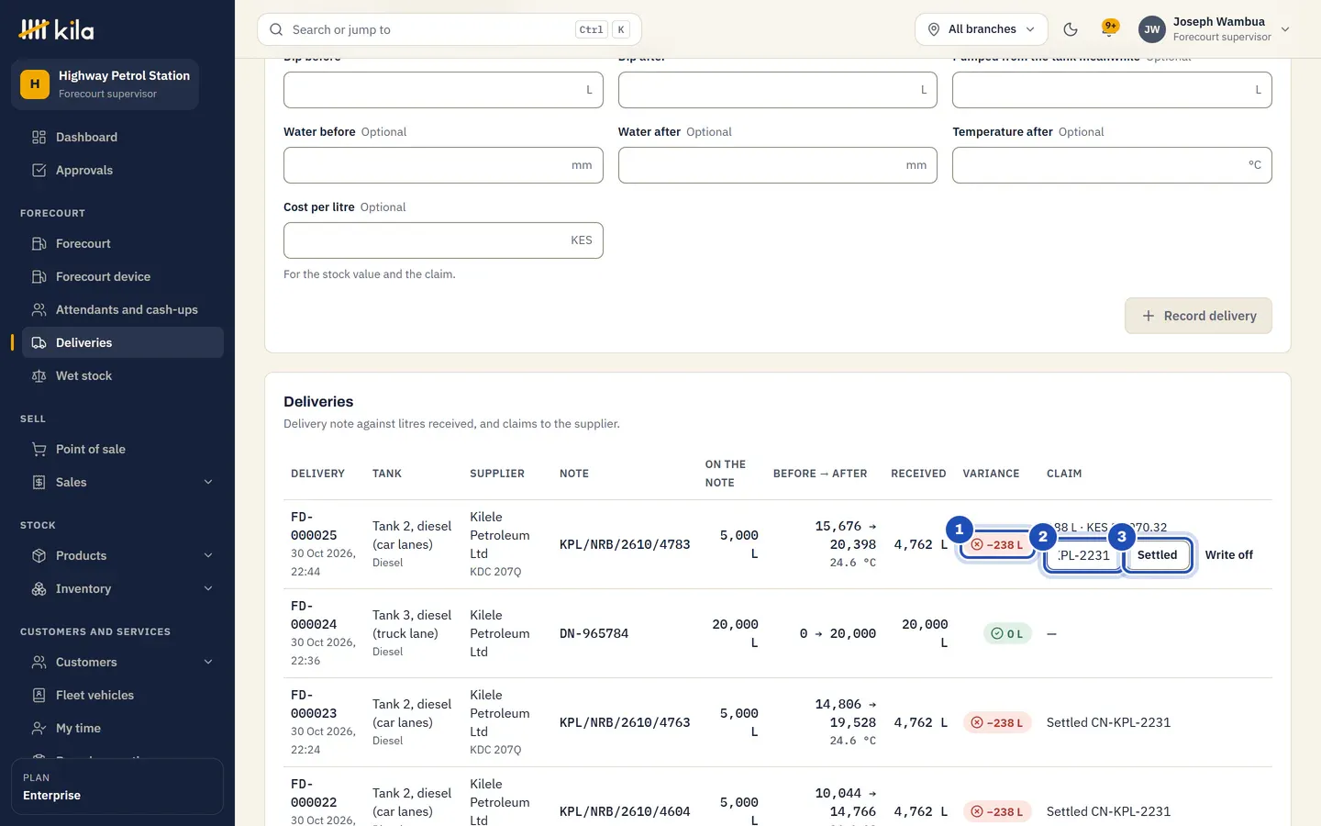Expand the Inventory submenu chevron
The image size is (1321, 826).
tap(208, 588)
